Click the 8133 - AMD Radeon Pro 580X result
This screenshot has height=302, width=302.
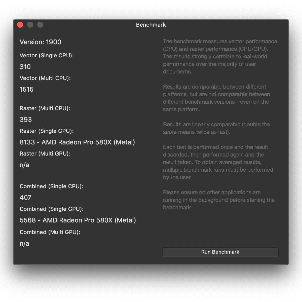click(x=77, y=142)
